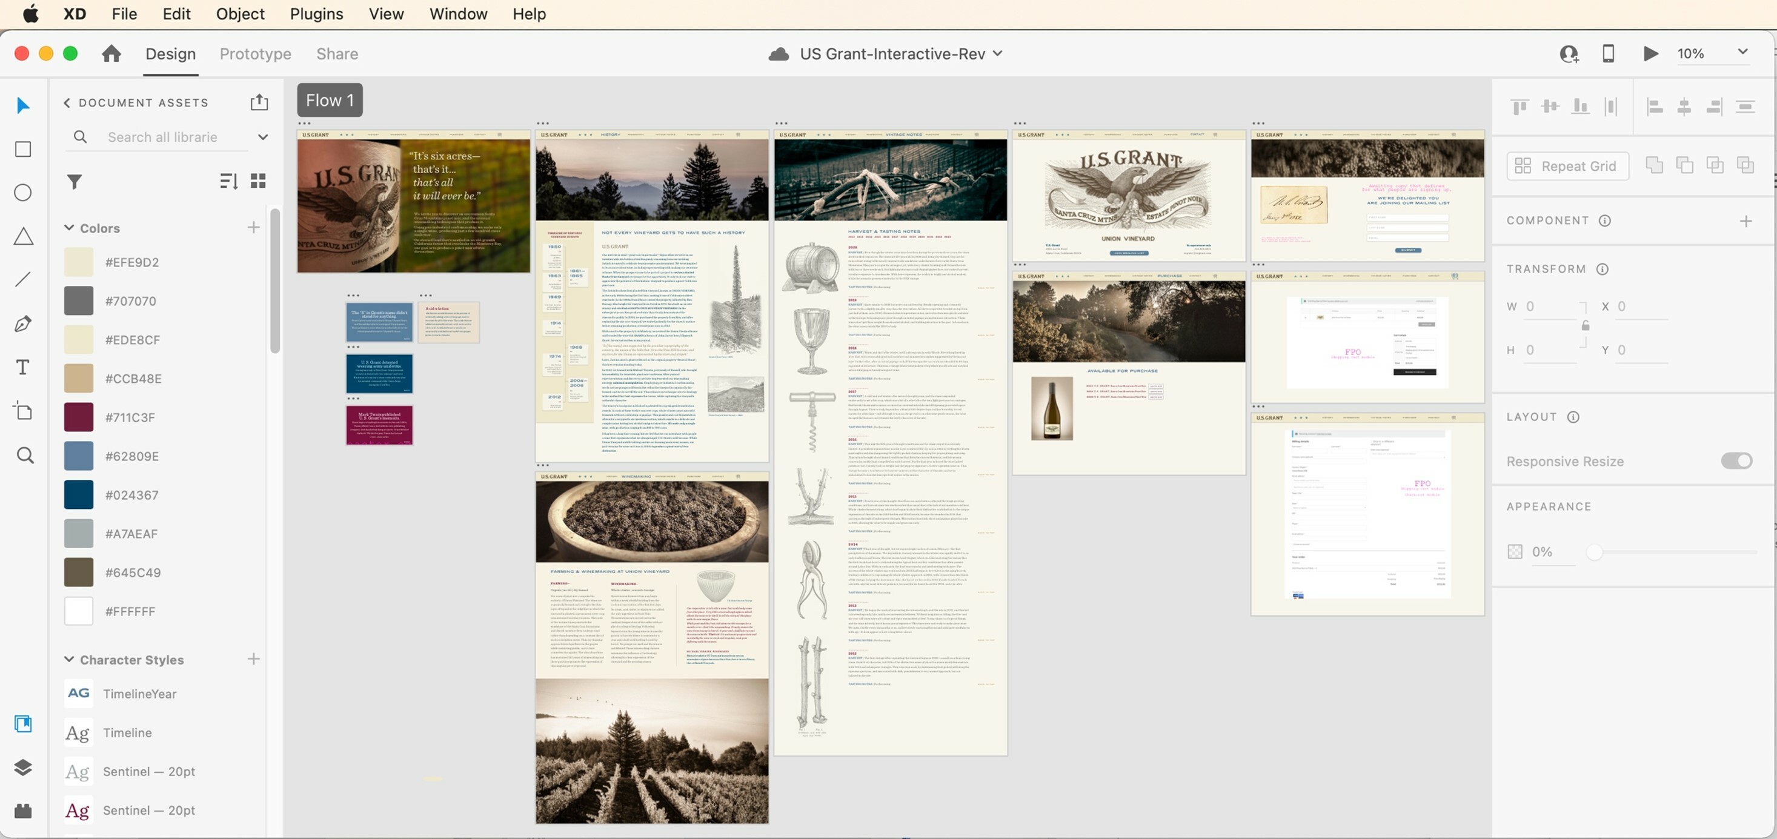Select the Text tool
This screenshot has width=1777, height=839.
click(x=23, y=368)
